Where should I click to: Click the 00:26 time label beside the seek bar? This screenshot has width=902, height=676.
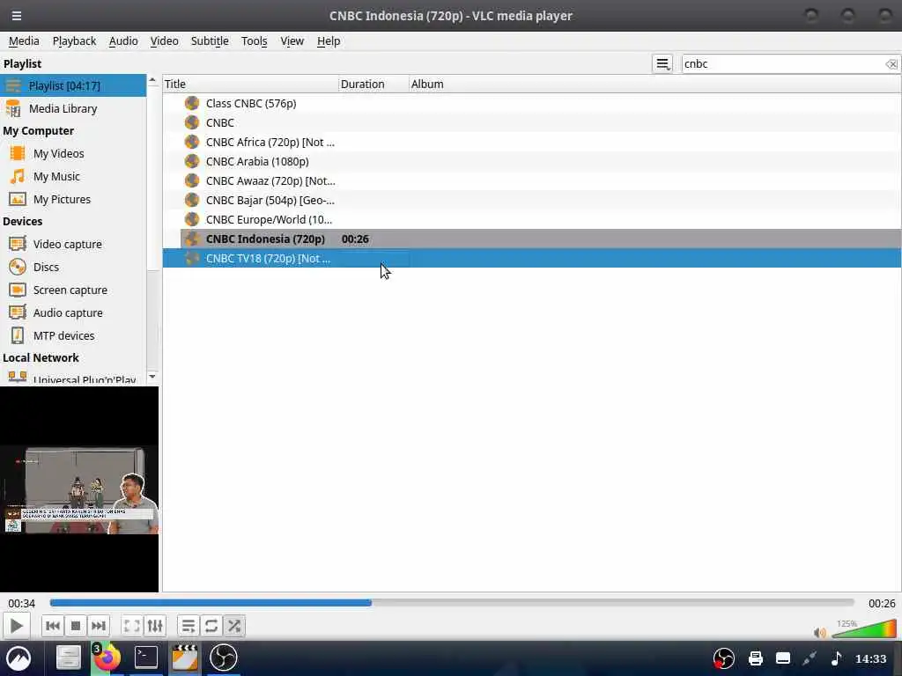point(882,604)
